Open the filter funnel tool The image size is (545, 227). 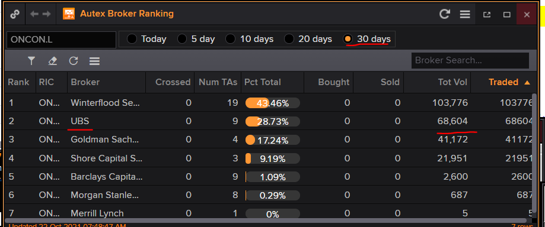coord(31,61)
